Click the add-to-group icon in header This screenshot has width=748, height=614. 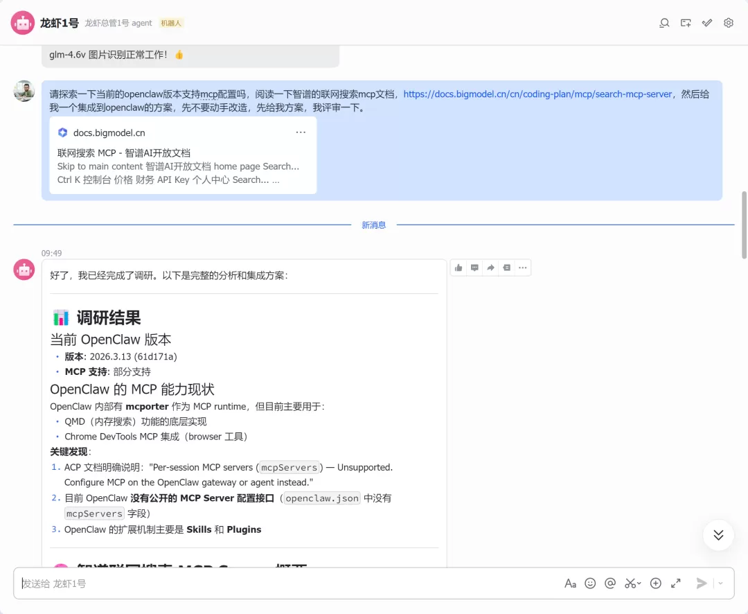686,23
